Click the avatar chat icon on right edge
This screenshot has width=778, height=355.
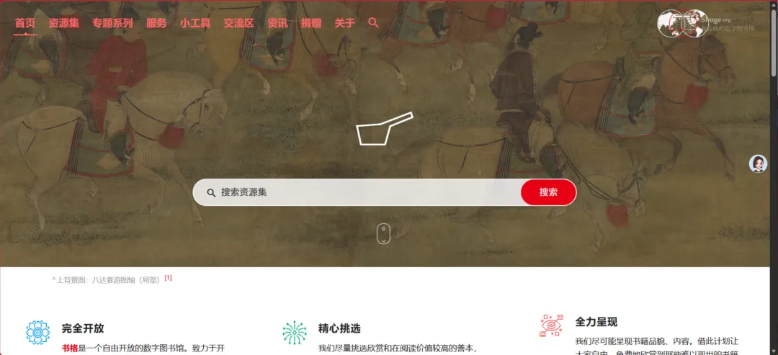[x=758, y=163]
